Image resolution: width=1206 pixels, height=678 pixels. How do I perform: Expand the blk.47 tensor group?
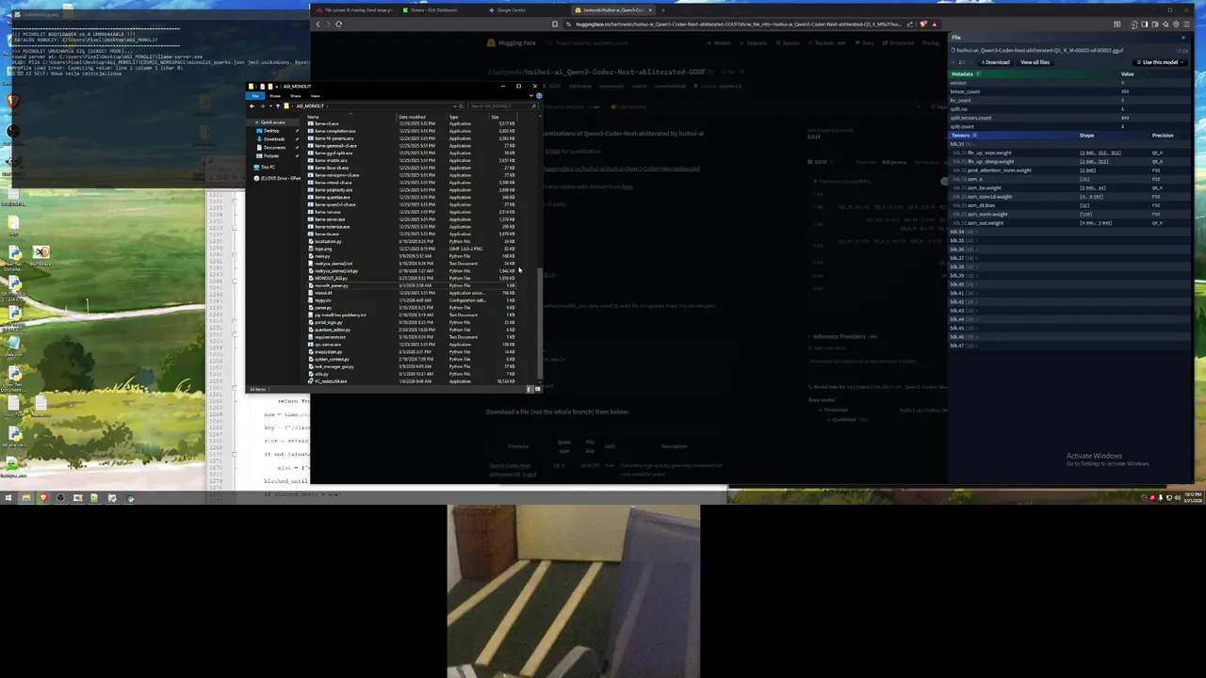[963, 346]
